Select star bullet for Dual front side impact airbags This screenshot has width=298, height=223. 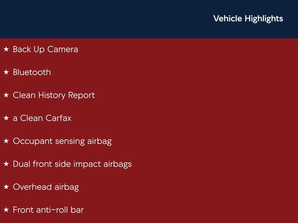[6, 164]
